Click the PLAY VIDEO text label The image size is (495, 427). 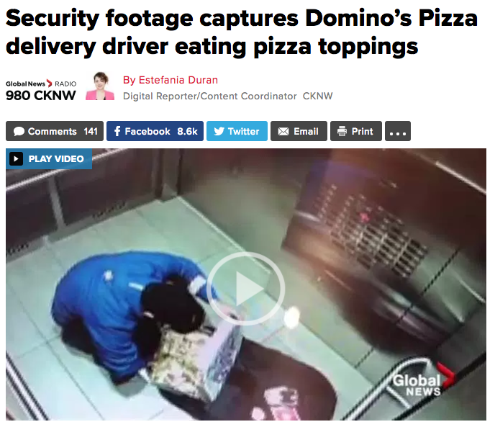point(56,158)
